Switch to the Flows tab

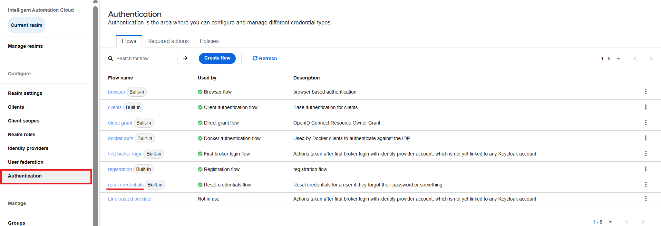click(129, 41)
